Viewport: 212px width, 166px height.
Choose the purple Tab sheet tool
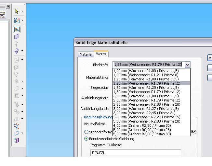17,37
